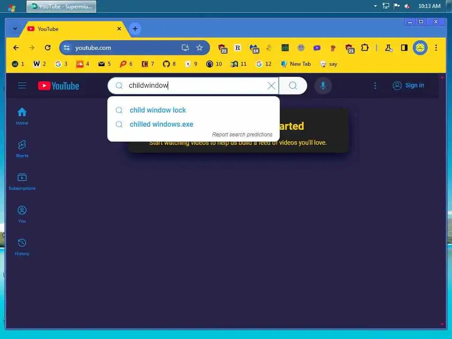The height and width of the screenshot is (339, 452).
Task: Open the green 'ch' extension icon
Action: coord(285,48)
